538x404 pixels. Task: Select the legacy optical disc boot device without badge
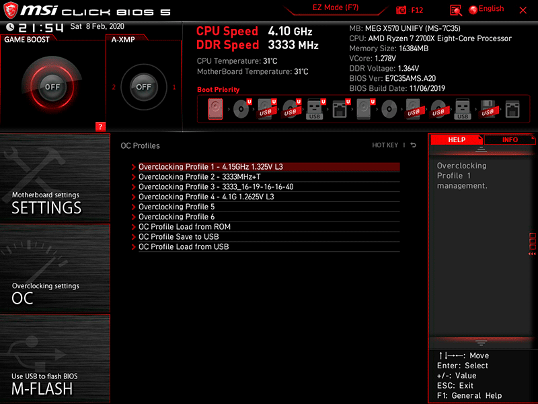coord(389,110)
